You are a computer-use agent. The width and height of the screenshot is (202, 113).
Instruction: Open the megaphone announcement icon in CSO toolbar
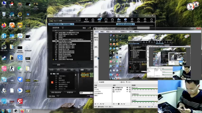(x=99, y=20)
